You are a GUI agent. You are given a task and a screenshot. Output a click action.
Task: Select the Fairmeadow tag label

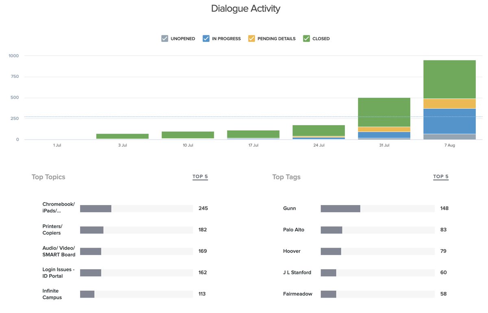298,294
